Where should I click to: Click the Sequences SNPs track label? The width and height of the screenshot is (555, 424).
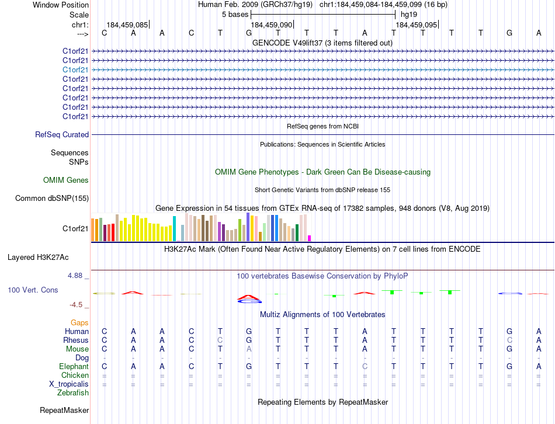coord(70,157)
